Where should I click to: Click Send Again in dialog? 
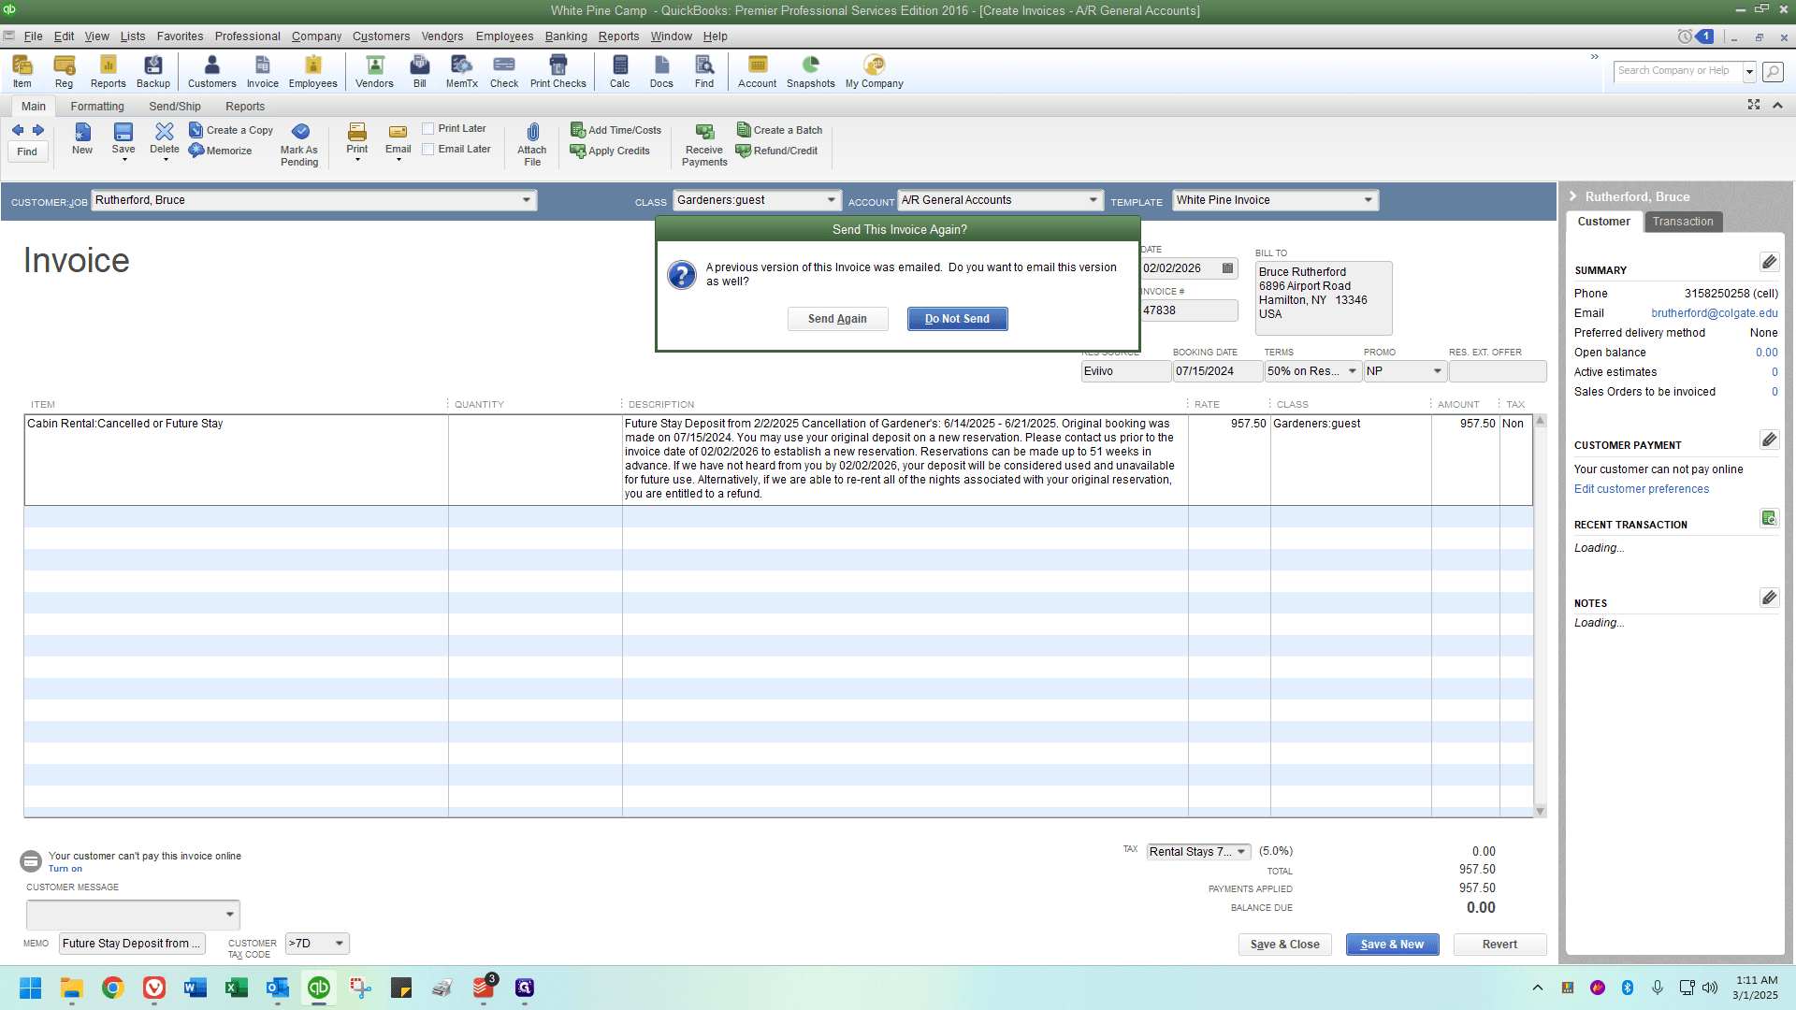click(837, 319)
